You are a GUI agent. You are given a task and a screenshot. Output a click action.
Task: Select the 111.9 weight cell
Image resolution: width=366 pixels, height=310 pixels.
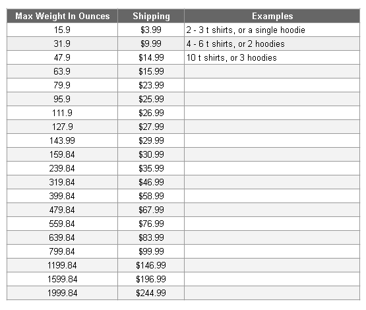(63, 113)
